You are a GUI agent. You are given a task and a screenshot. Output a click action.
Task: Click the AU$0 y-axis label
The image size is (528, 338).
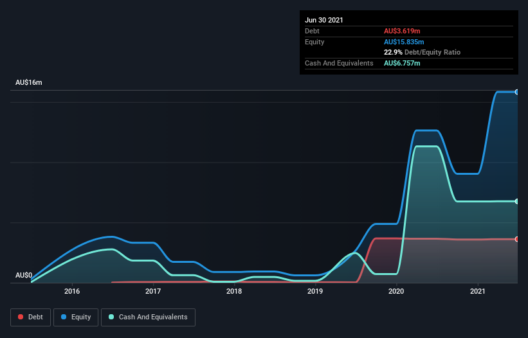(x=24, y=275)
